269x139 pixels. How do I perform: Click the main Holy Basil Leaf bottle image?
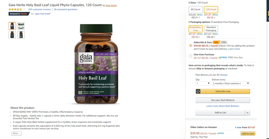point(96,64)
